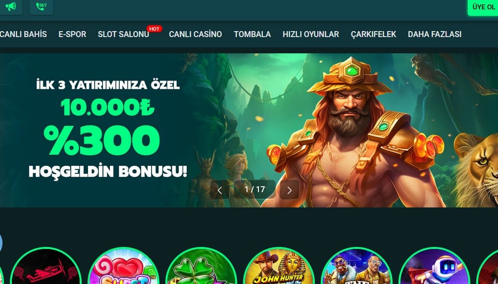The height and width of the screenshot is (284, 498).
Task: Click the megaphone announcements icon
Action: [10, 6]
